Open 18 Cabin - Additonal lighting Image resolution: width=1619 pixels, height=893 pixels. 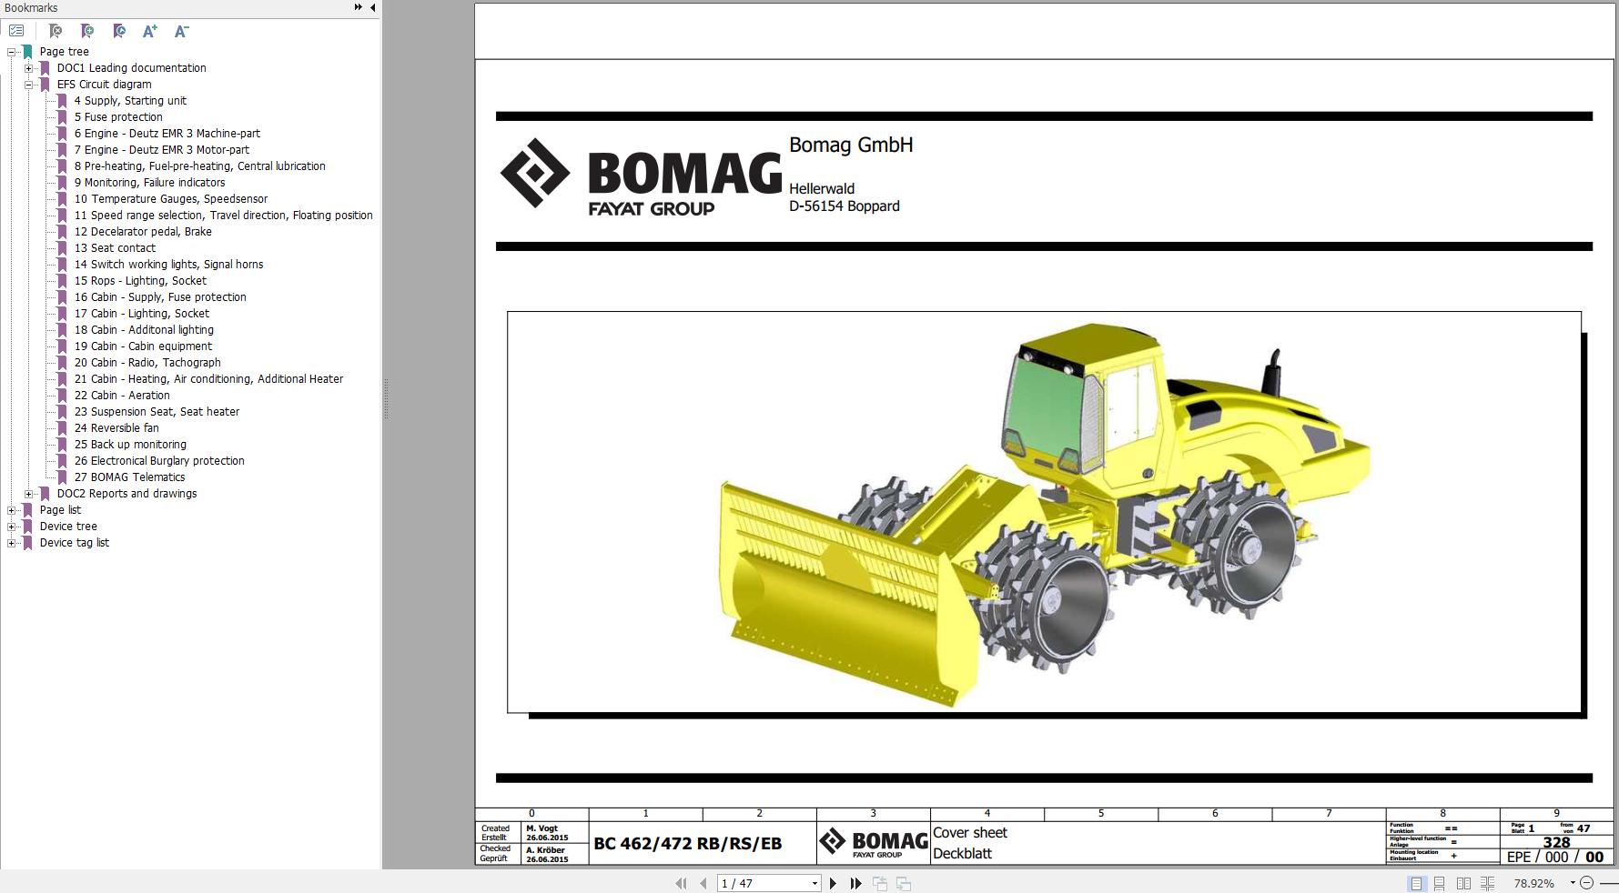pyautogui.click(x=144, y=330)
